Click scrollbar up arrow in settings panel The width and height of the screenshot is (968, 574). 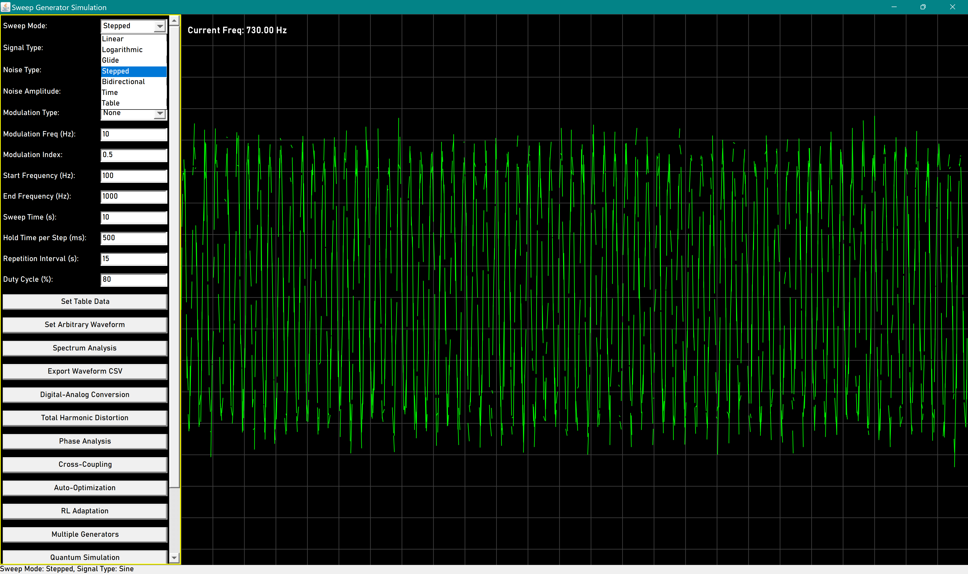pyautogui.click(x=174, y=20)
